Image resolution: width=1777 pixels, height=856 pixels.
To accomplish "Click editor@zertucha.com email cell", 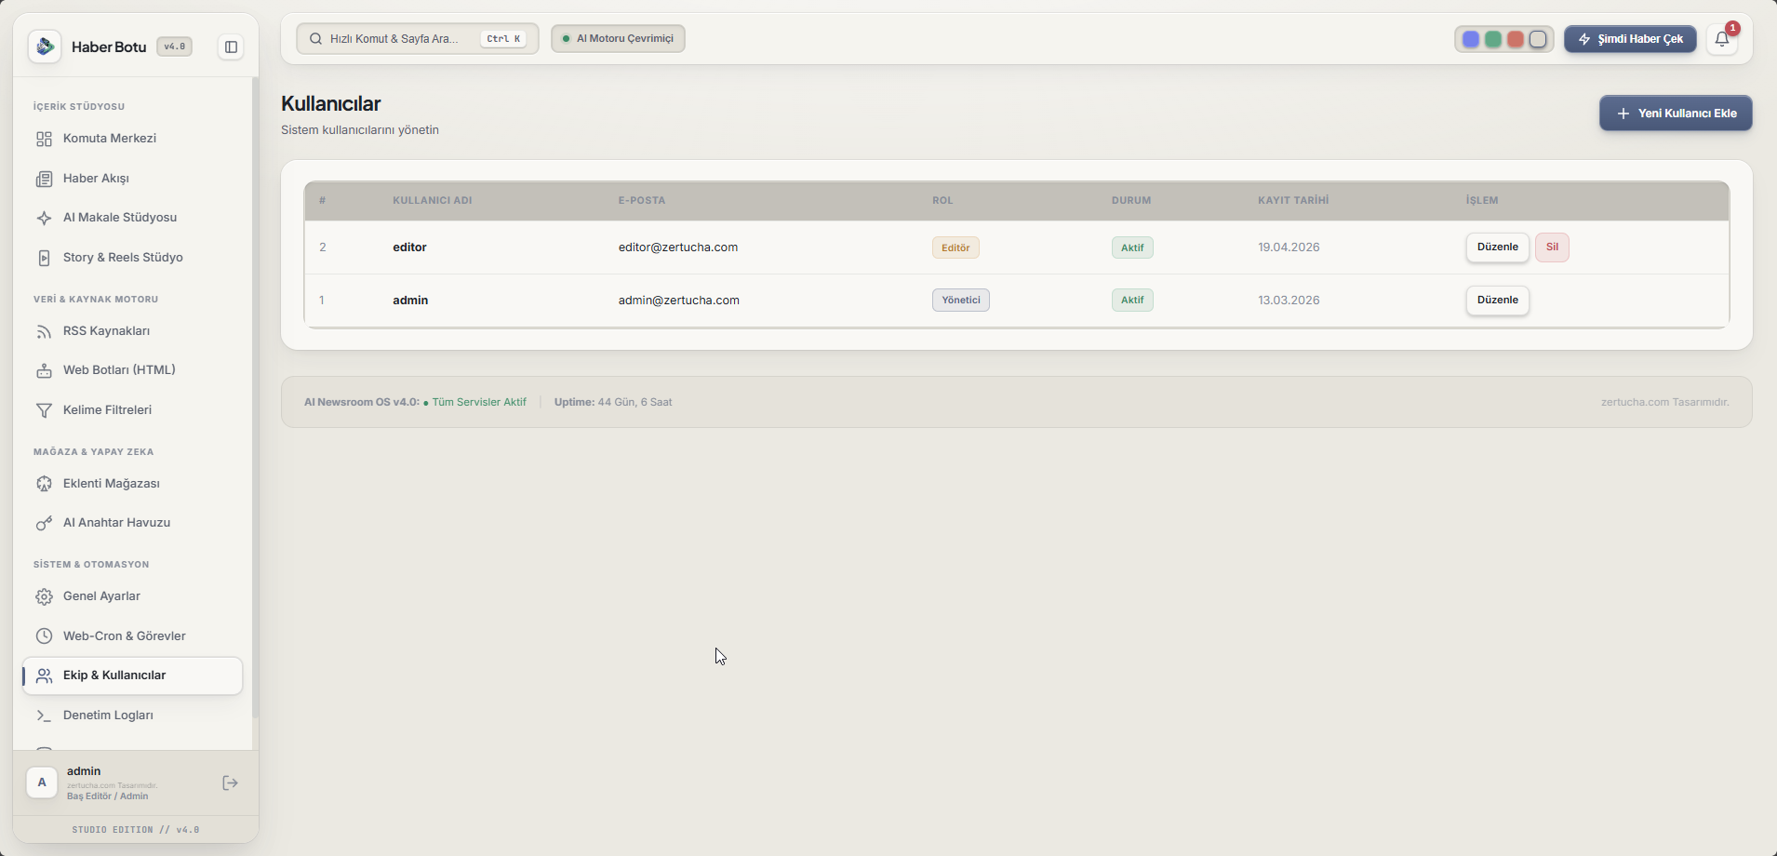I will (x=678, y=247).
